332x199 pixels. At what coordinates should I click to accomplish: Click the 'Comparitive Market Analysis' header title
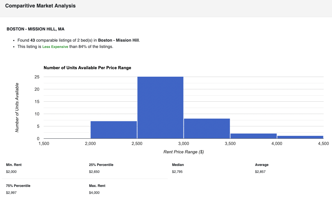click(x=40, y=6)
